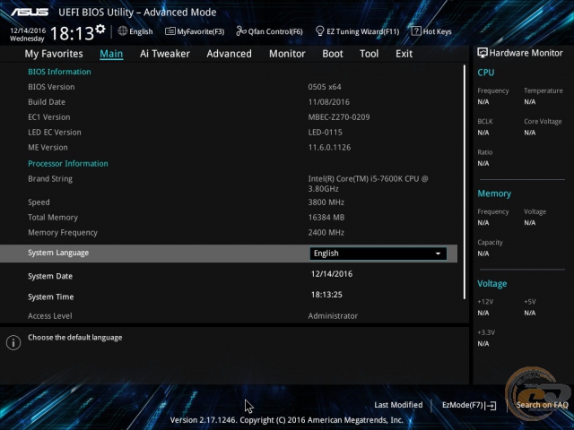Click BIOS Version value 0505 x64
Viewport: 574px width, 430px height.
[x=325, y=87]
